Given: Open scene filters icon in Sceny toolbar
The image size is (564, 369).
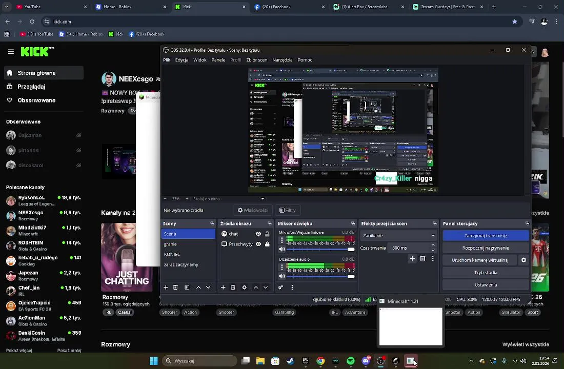Looking at the screenshot, I should point(187,288).
